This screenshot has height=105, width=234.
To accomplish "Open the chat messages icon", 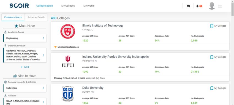I will point(188,6).
